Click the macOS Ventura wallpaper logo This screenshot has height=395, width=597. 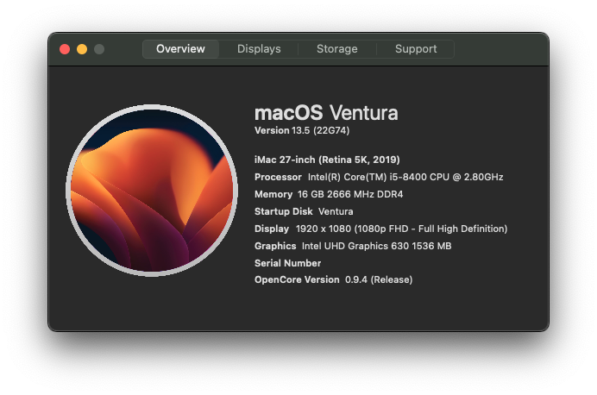152,191
